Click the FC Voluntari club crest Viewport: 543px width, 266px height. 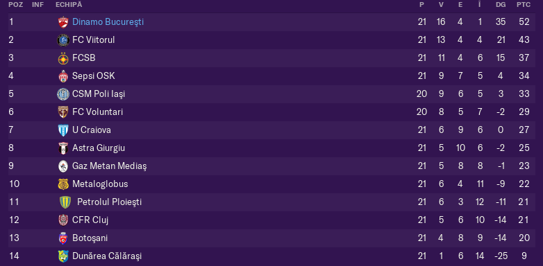63,112
